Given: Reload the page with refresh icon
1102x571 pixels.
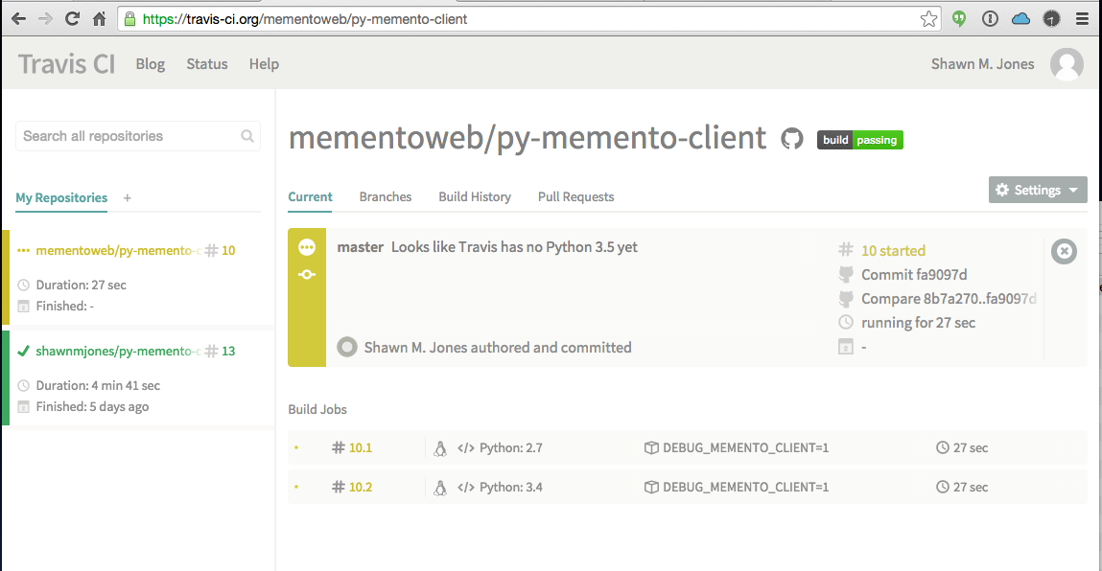Looking at the screenshot, I should coord(72,19).
